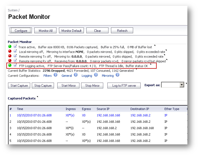
Task: Click the chart icon beside FTP Logging active
Action: 15,66
